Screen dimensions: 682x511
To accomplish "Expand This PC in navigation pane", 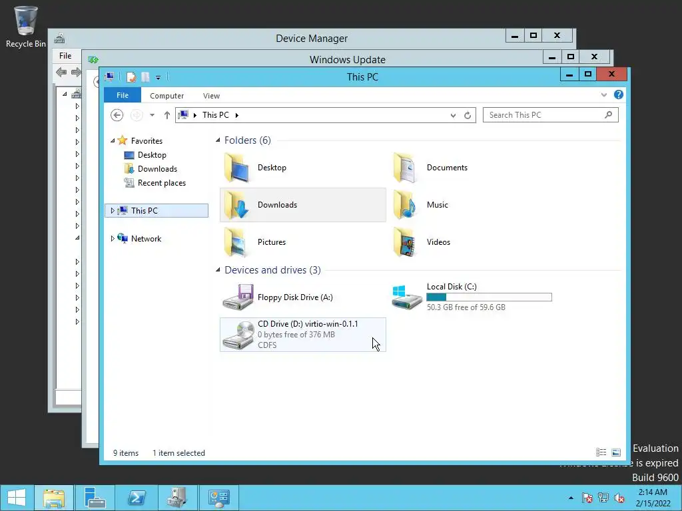I will click(x=113, y=211).
